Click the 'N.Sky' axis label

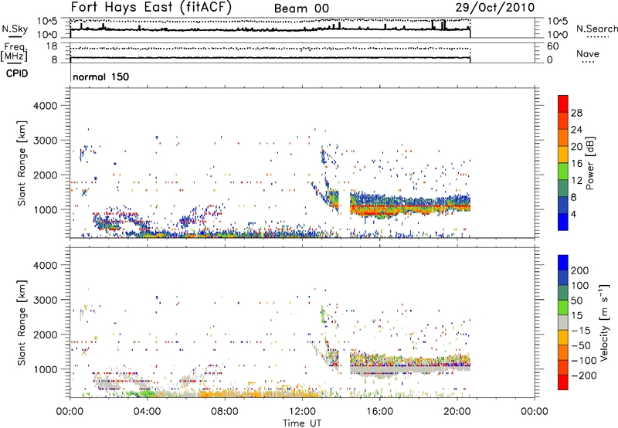15,29
